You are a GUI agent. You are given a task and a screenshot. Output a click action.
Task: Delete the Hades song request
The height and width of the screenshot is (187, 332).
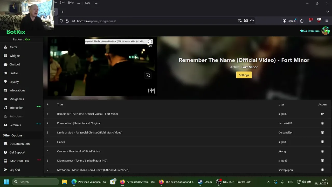[x=322, y=142]
